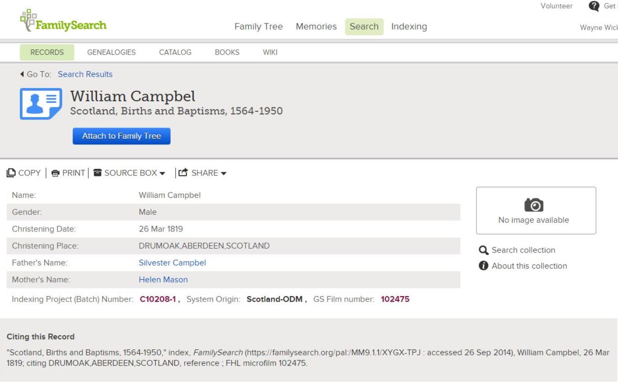Click the citation paragraph text

308,358
